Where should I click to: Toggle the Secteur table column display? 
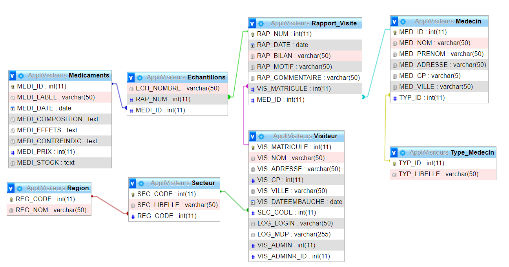coord(133,183)
